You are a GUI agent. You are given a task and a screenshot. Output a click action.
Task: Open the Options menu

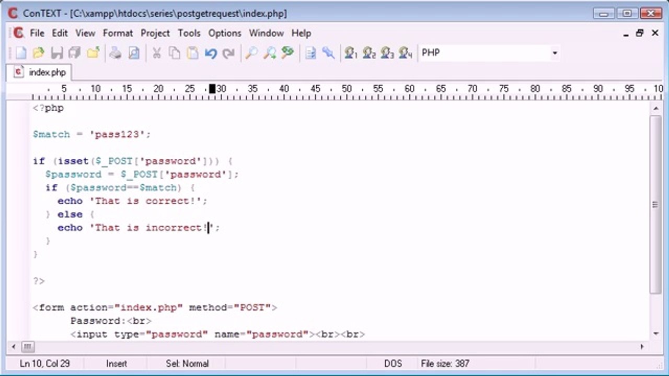225,33
